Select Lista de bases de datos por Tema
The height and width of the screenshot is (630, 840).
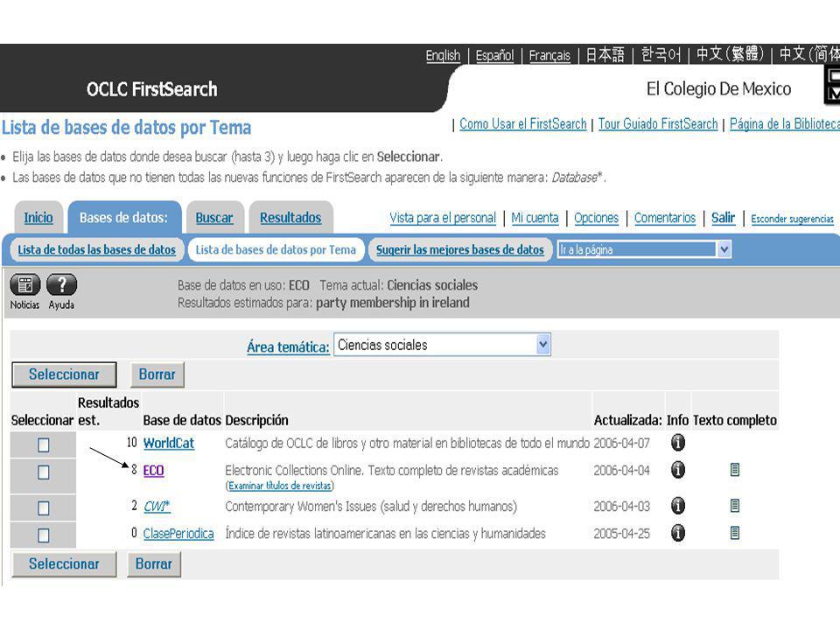tap(276, 249)
